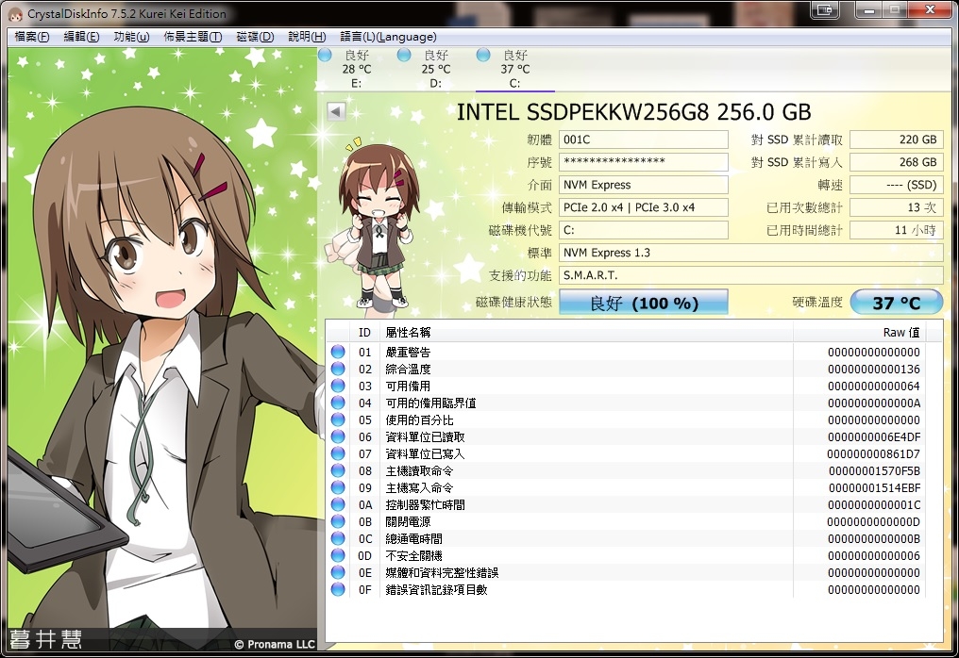Click the 良好 (100 %) health status button
This screenshot has height=658, width=959.
pyautogui.click(x=644, y=303)
